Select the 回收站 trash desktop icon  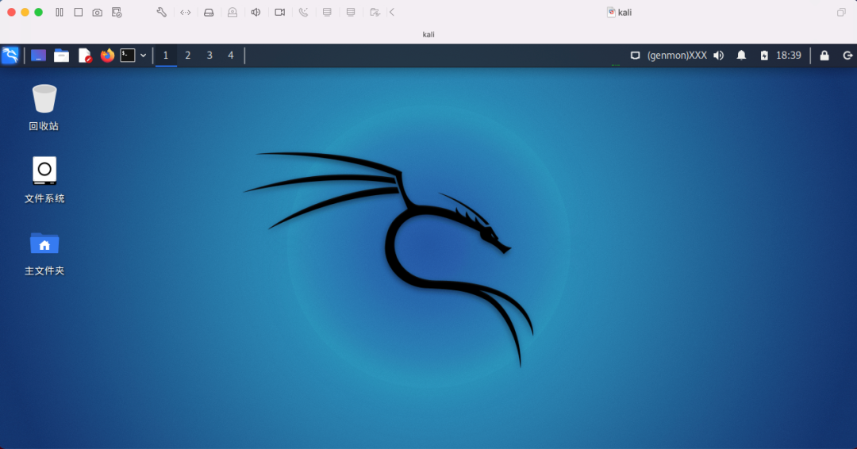(44, 108)
